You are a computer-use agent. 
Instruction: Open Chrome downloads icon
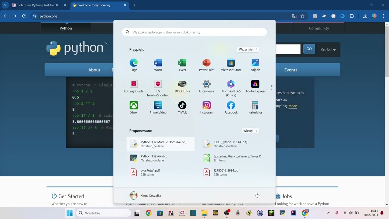[365, 16]
